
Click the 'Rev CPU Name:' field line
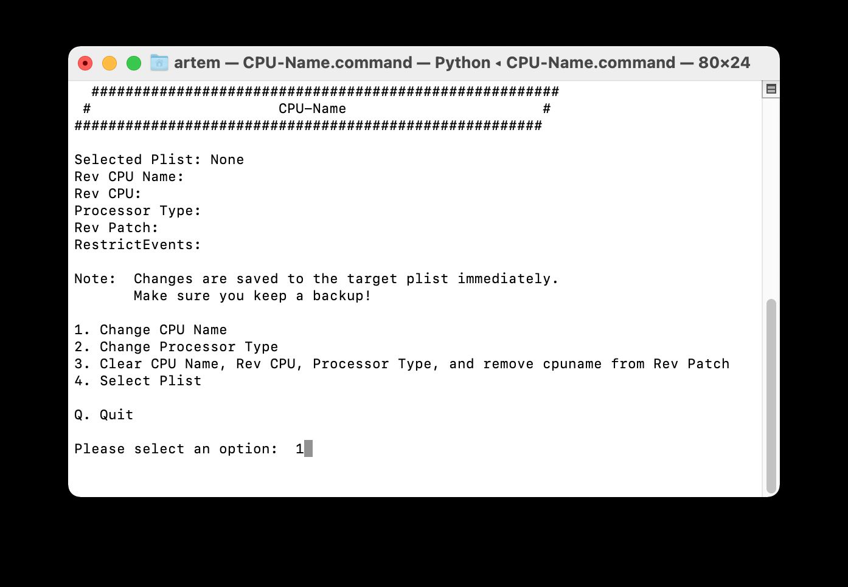tap(128, 177)
